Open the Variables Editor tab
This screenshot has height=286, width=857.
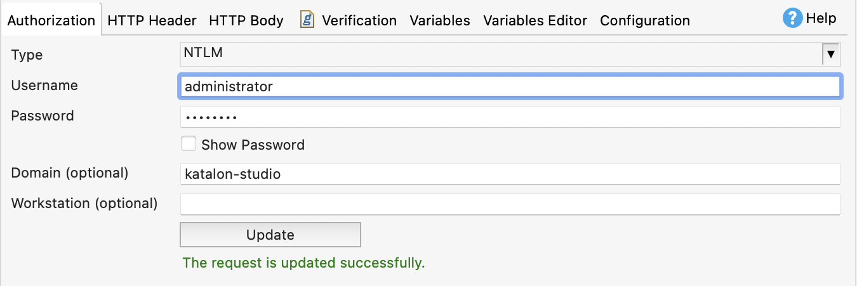[535, 20]
